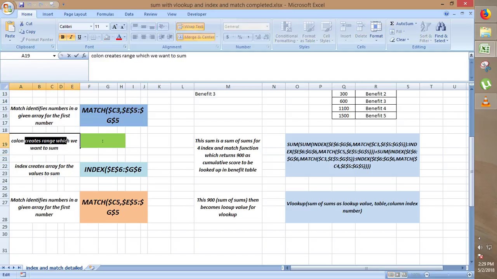This screenshot has width=497, height=279.
Task: Open Clipboard pane launcher
Action: (x=52, y=47)
